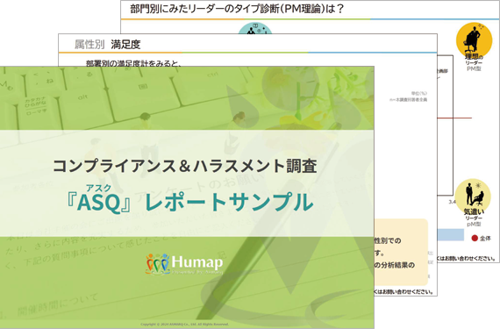This screenshot has height=329, width=500.
Task: Click the 全体 legend label
Action: tap(485, 238)
